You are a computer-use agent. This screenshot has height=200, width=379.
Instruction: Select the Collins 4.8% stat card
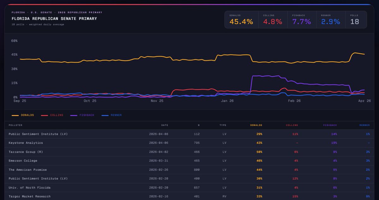pos(273,20)
